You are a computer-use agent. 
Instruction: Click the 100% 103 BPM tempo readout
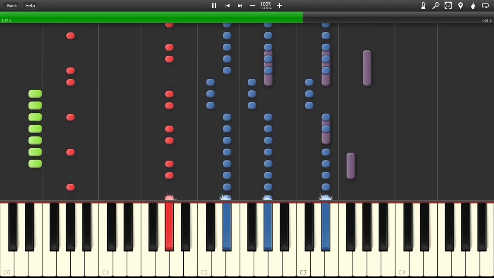coord(266,5)
